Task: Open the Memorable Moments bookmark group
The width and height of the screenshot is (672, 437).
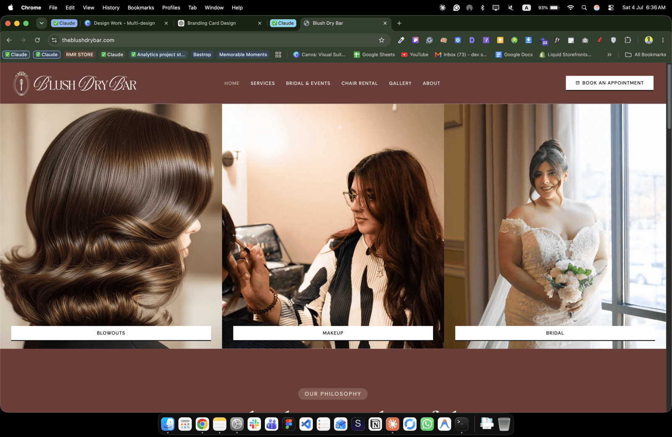Action: 243,55
